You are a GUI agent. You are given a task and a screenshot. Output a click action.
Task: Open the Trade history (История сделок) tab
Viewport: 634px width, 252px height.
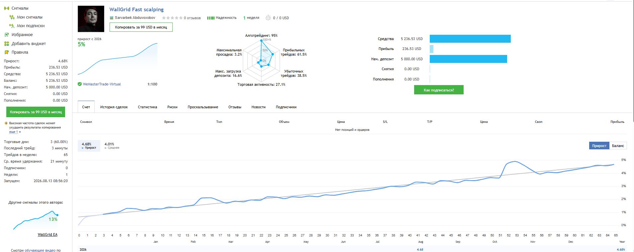click(114, 107)
